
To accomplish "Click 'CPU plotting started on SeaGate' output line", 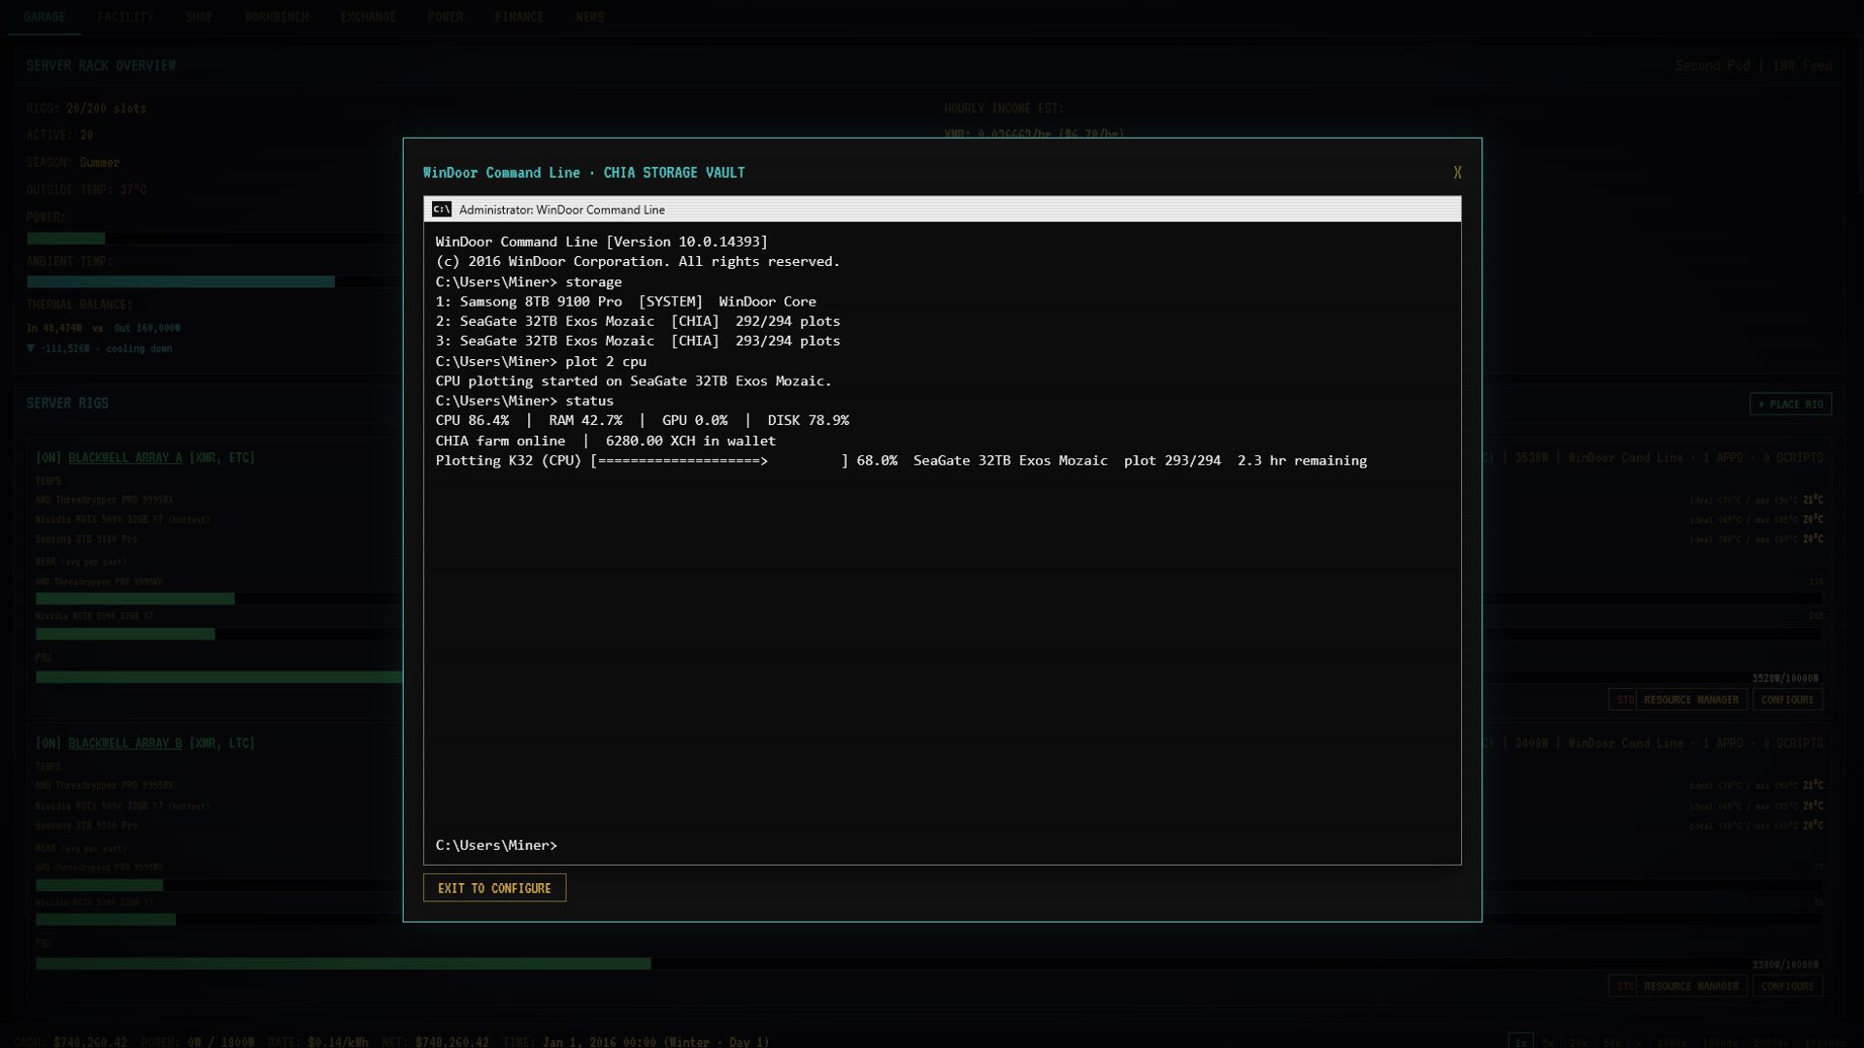I will 633,381.
